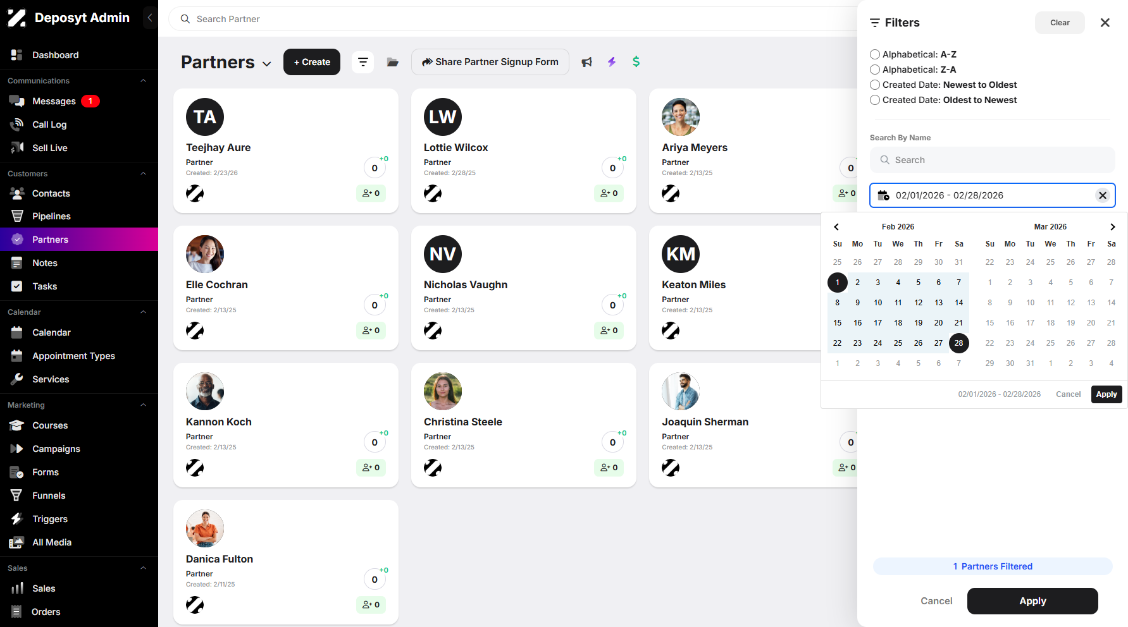The image size is (1128, 627).
Task: Collapse sidebar with arrow near Deposyt Admin
Action: pos(150,18)
